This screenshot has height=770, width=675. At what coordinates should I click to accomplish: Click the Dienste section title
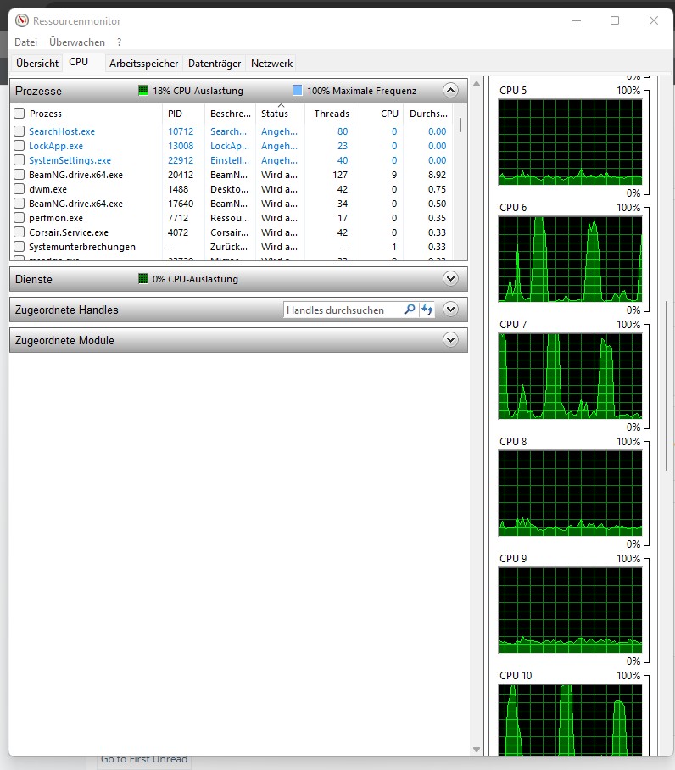point(33,279)
